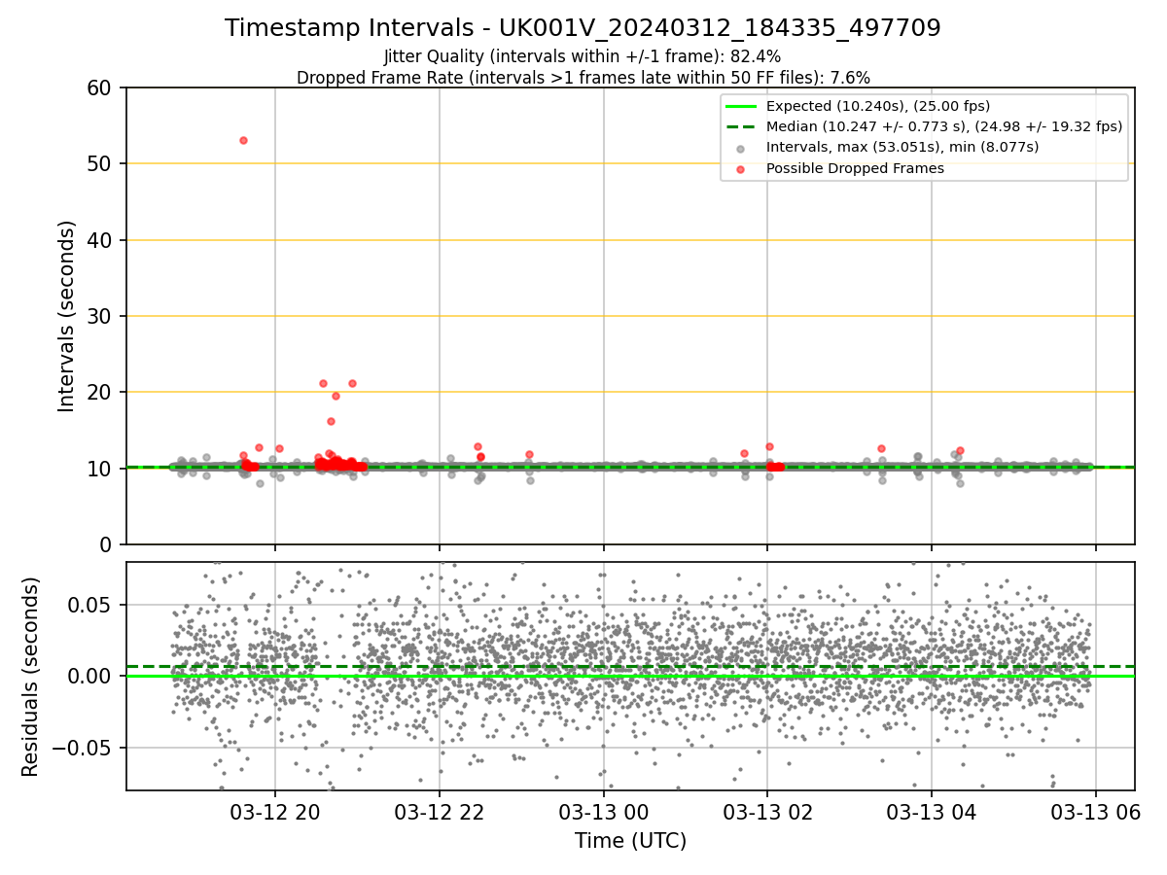This screenshot has width=1167, height=875.
Task: Click legend entry 'Expected (10.240s), (25.00 fps)'
Action: coord(877,106)
